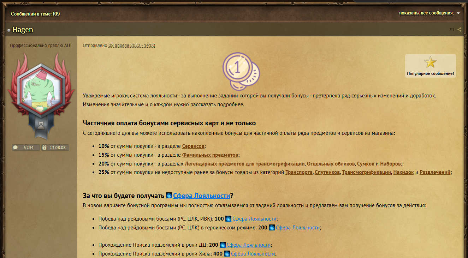Image resolution: width=468 pixels, height=258 pixels.
Task: Click the post number #1 permalink
Action: pyautogui.click(x=451, y=30)
